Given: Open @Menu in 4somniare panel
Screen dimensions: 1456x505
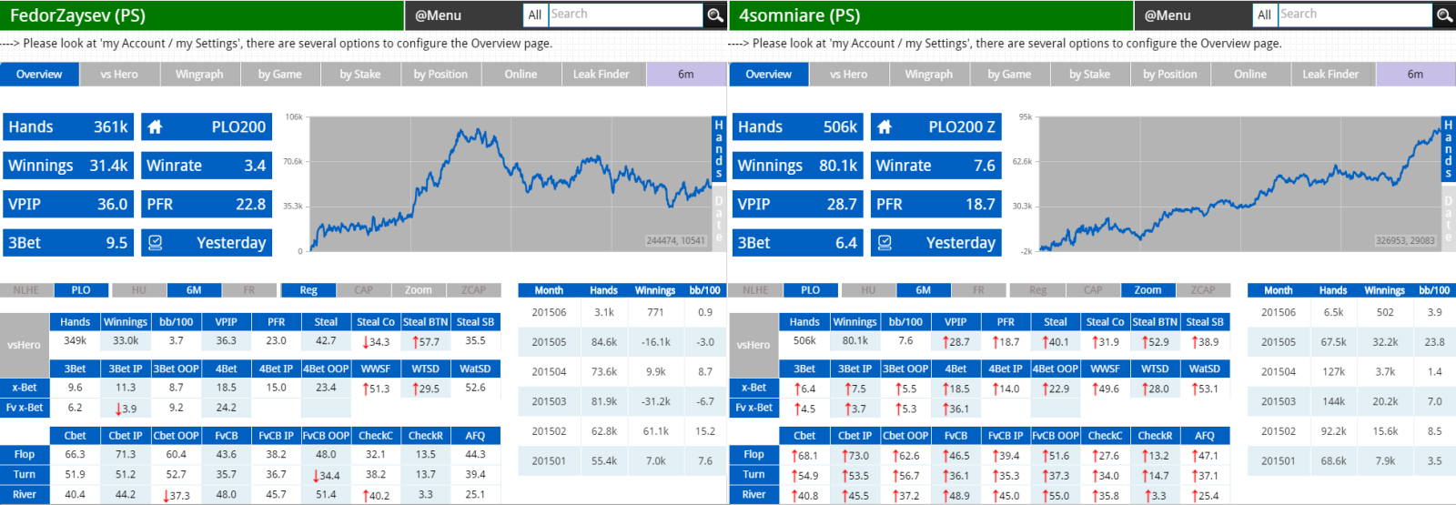Looking at the screenshot, I should click(1168, 15).
